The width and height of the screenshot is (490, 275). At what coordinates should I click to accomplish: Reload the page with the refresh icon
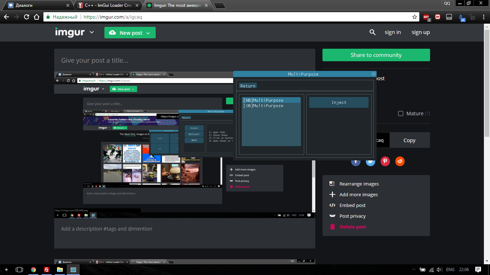(27, 17)
